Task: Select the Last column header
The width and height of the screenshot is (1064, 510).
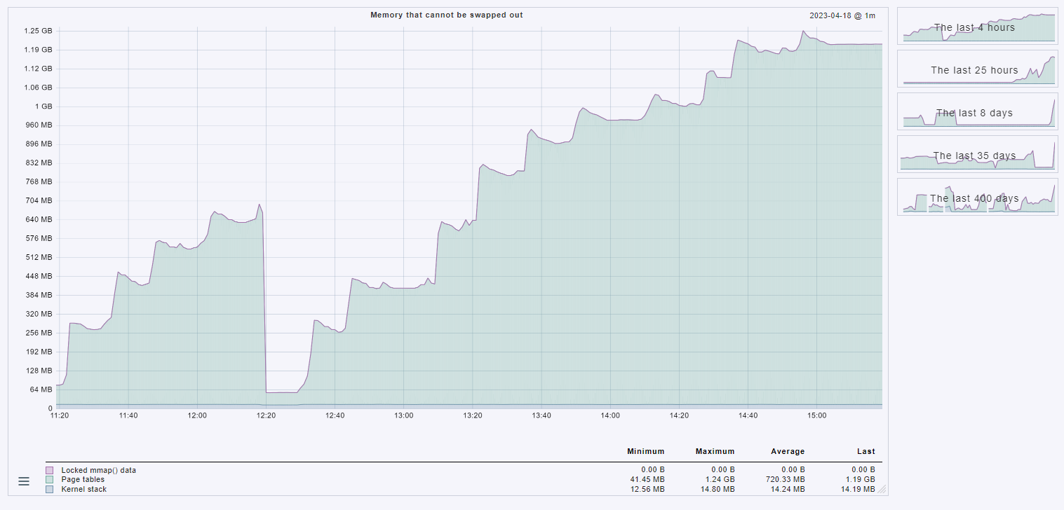Action: click(866, 452)
